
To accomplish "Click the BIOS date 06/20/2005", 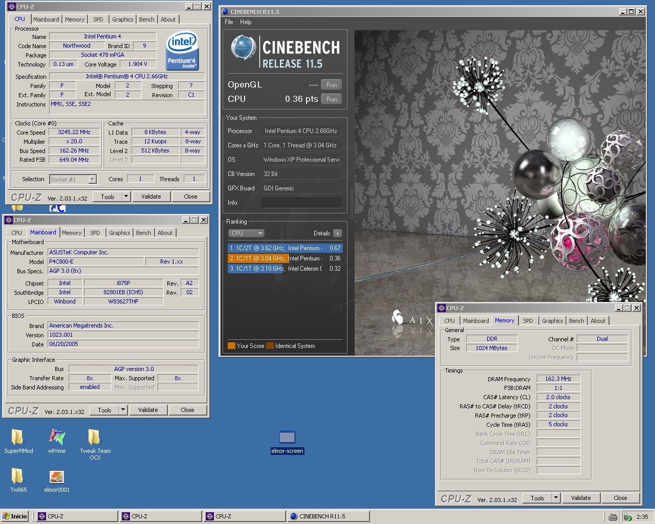I will tap(123, 344).
